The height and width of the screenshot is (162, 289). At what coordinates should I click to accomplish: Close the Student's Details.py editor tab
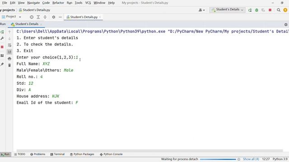100,17
